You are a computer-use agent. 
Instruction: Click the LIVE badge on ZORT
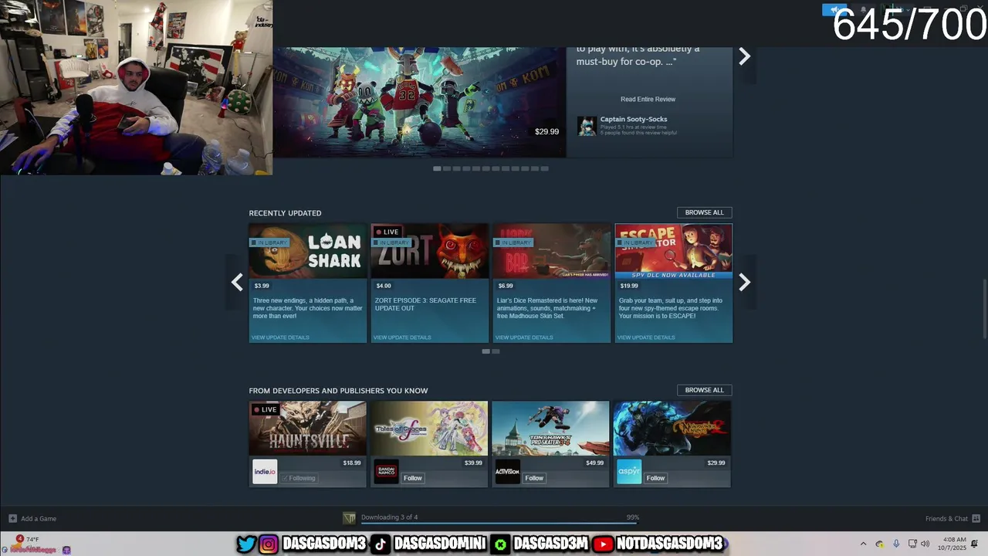pos(387,232)
